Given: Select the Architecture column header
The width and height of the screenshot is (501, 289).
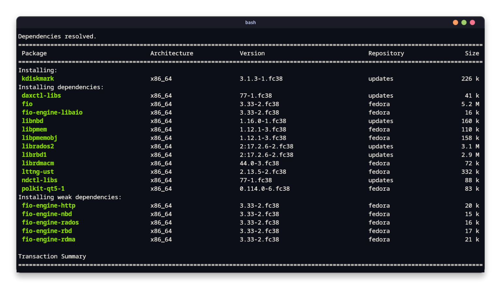Looking at the screenshot, I should tap(172, 53).
